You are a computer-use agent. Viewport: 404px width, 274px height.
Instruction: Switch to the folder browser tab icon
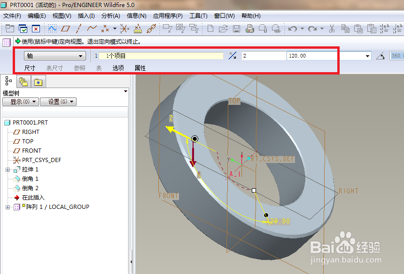pos(23,82)
